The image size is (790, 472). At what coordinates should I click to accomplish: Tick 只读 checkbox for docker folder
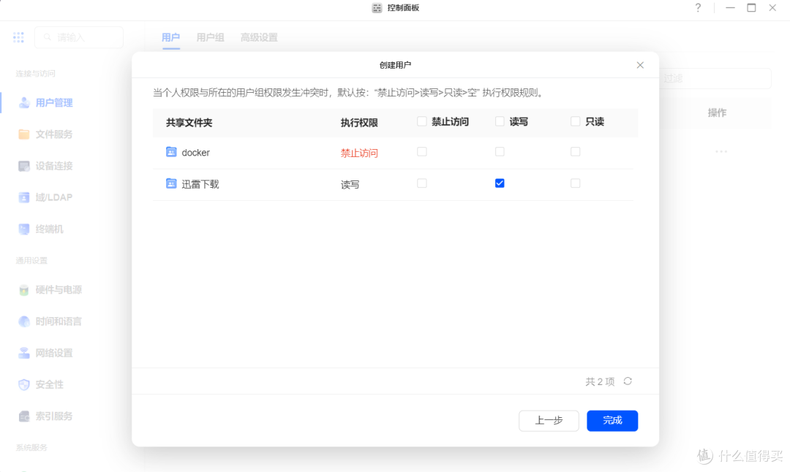pos(575,151)
